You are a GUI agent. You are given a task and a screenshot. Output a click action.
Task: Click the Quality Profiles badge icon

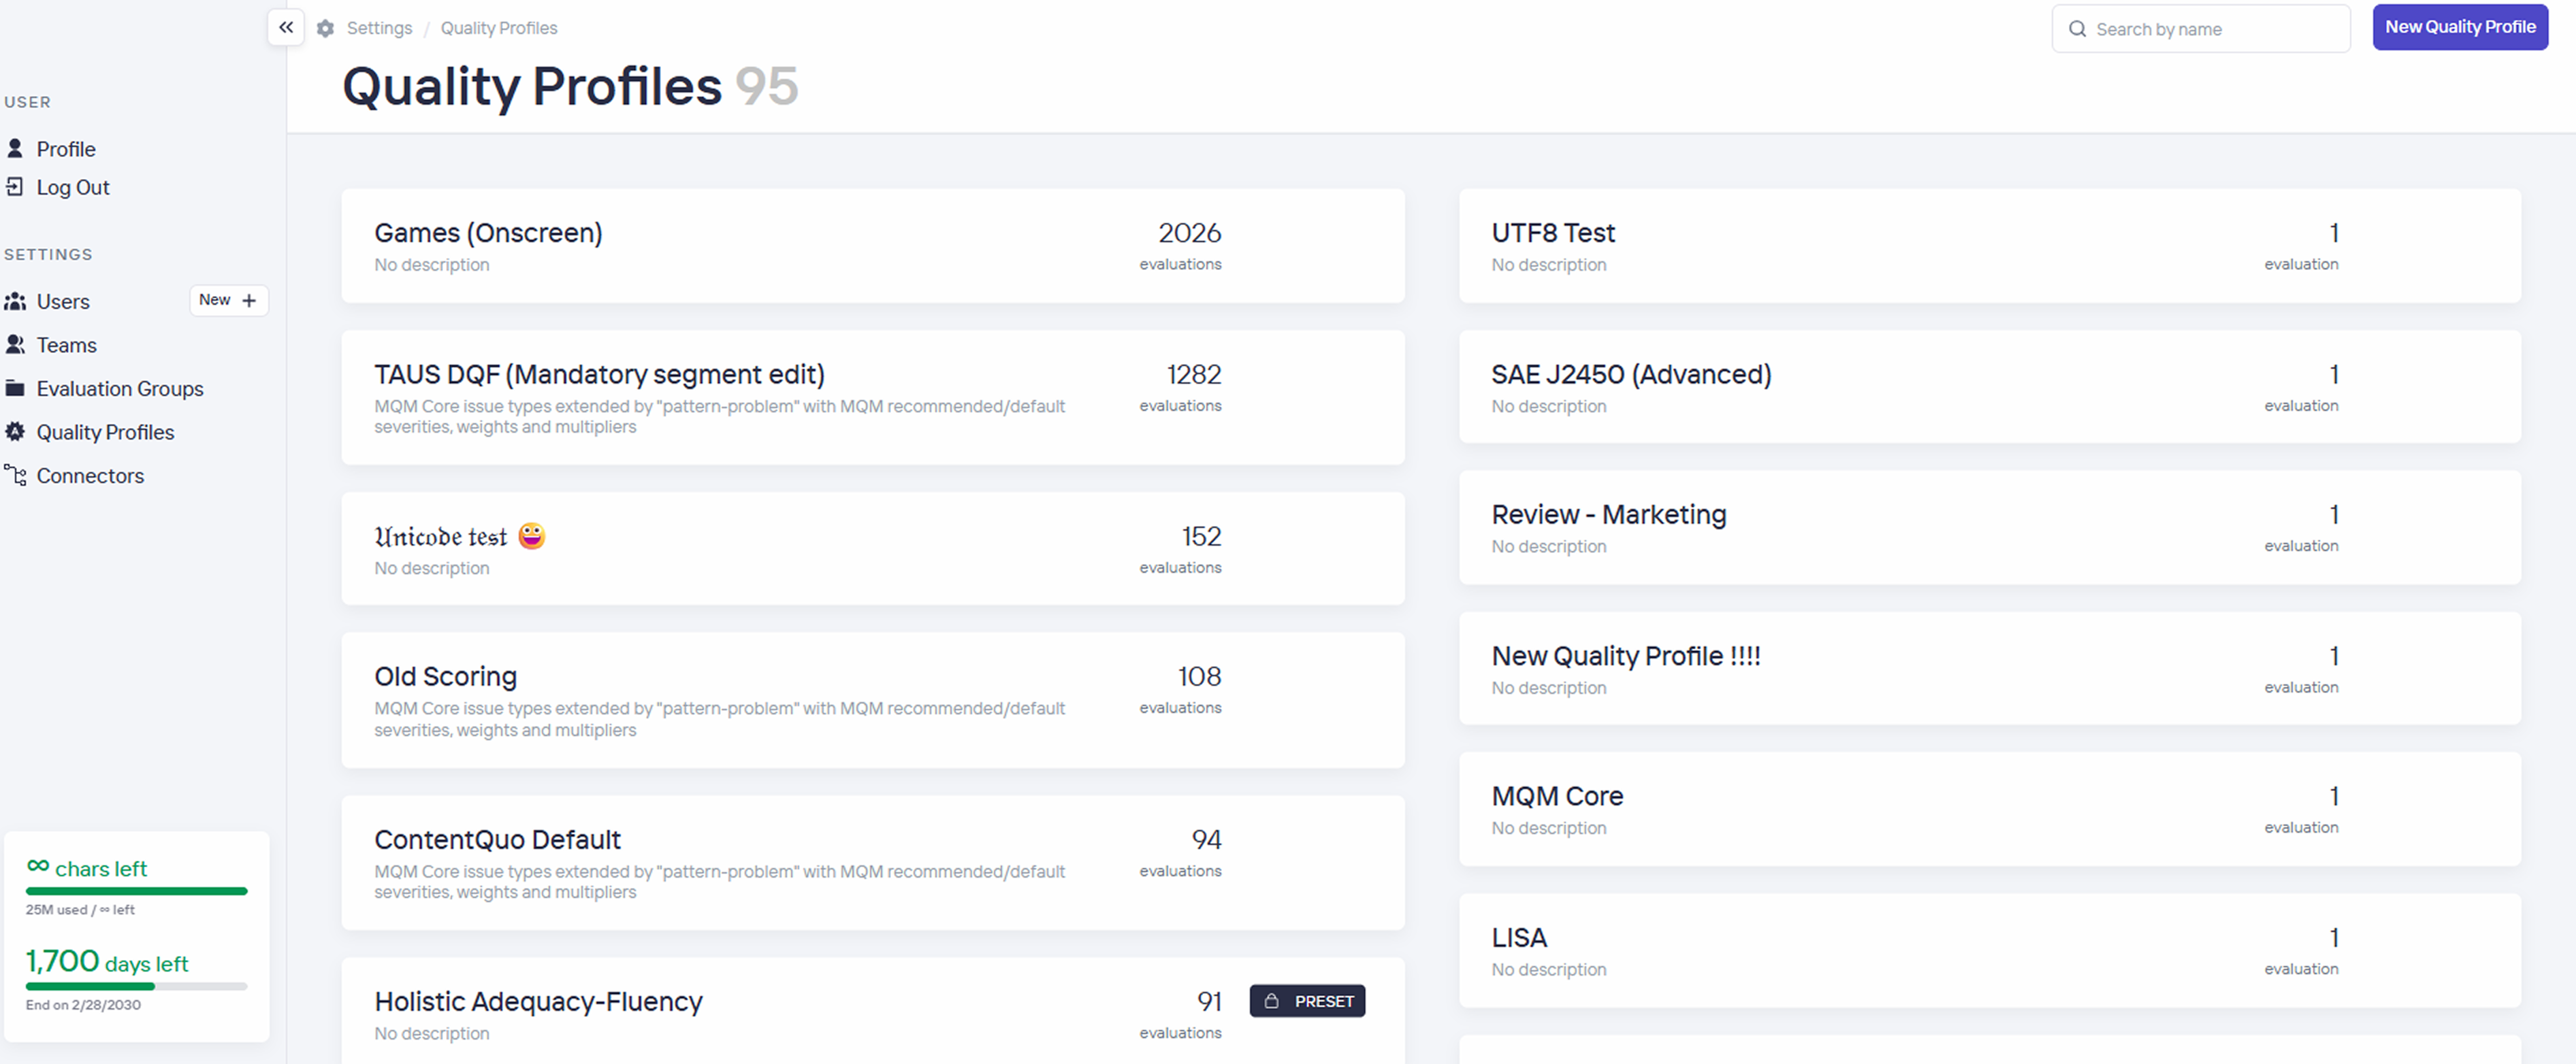15,431
